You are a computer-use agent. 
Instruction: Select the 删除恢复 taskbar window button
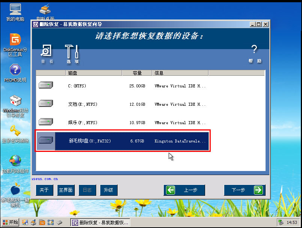click(100, 223)
